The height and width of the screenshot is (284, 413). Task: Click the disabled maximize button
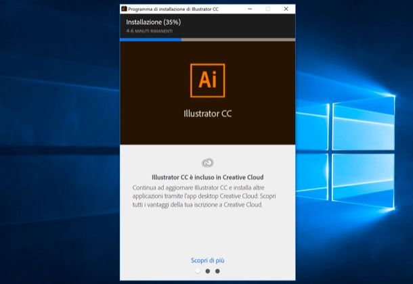click(268, 9)
